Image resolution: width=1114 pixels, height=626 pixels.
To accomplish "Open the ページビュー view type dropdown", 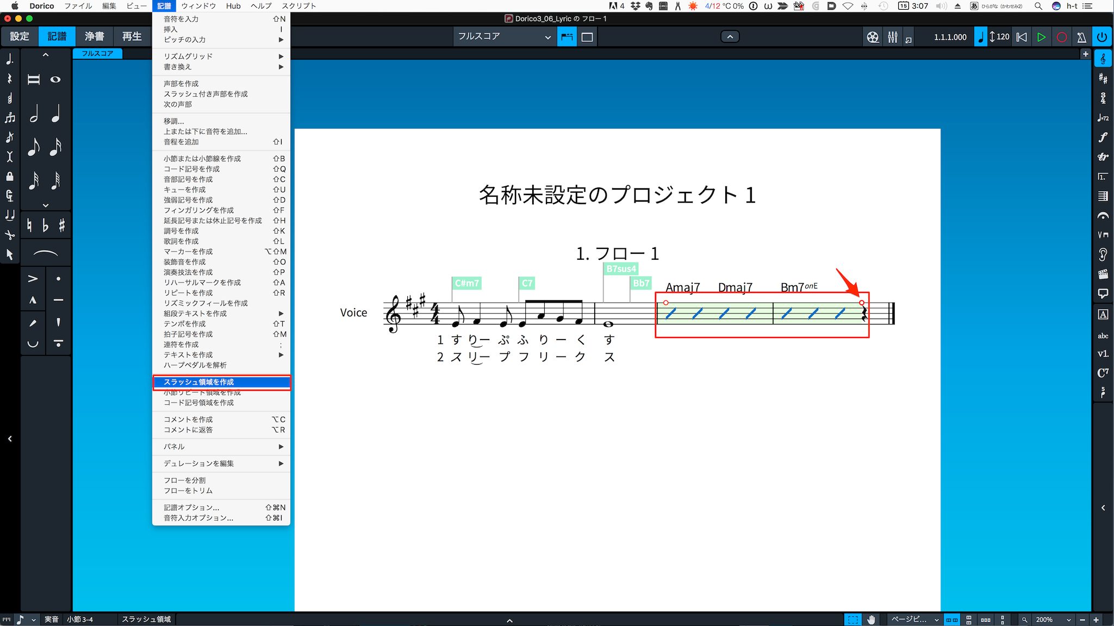I will tap(915, 619).
